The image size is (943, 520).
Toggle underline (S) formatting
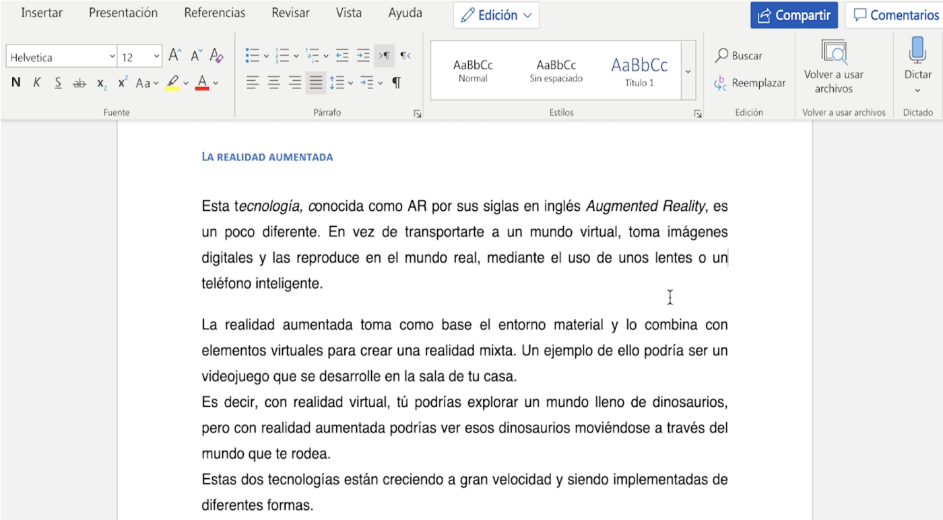click(x=59, y=83)
